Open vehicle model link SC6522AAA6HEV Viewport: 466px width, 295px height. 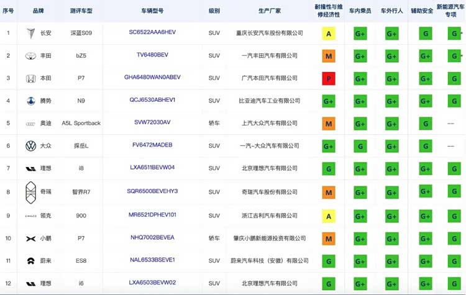[152, 32]
